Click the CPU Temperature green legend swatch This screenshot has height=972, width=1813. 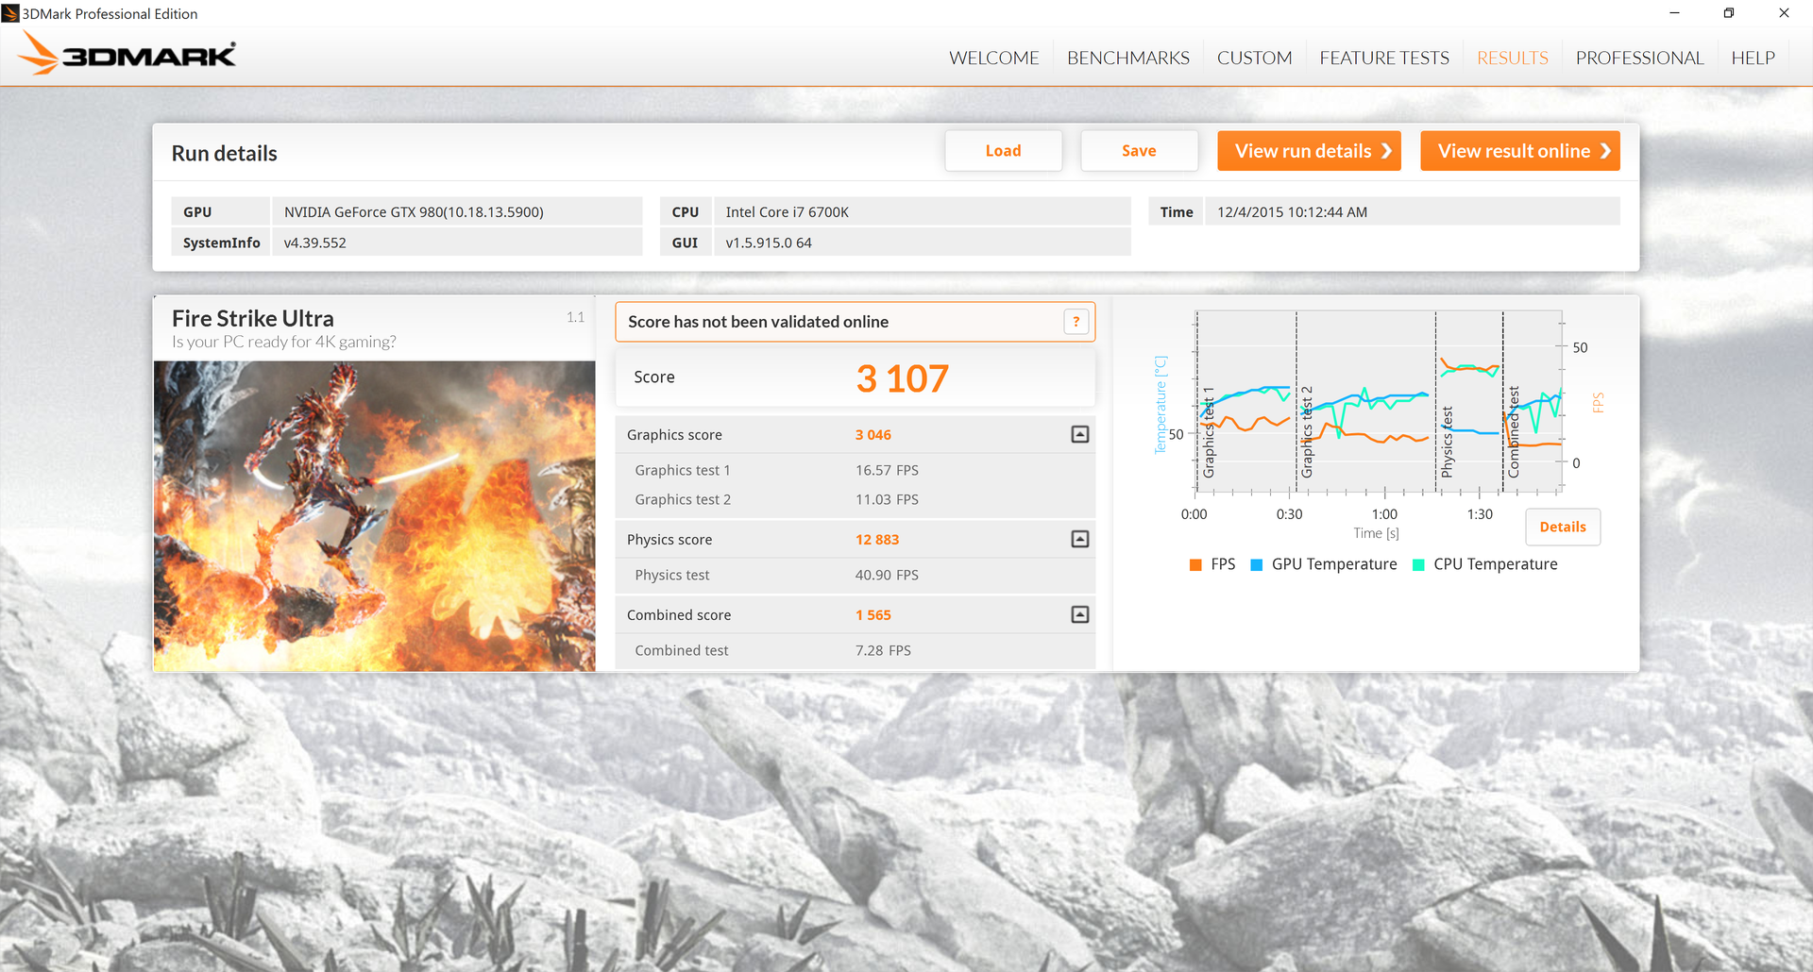click(1418, 564)
